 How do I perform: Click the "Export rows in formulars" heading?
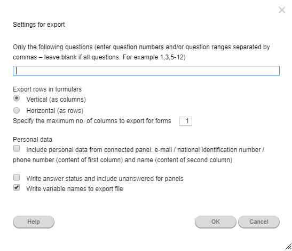pyautogui.click(x=48, y=89)
